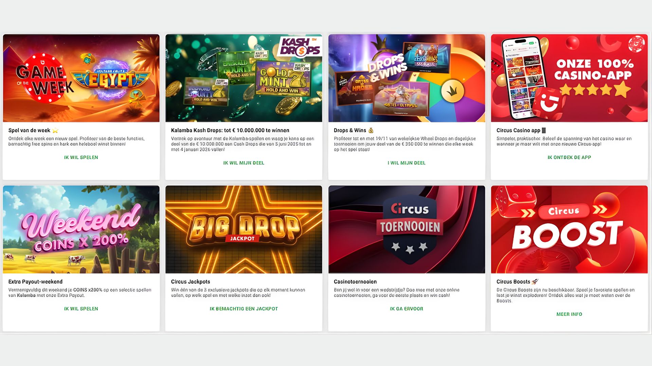This screenshot has width=652, height=366.
Task: Click the money bag icon beside Drops & Wins
Action: point(371,130)
